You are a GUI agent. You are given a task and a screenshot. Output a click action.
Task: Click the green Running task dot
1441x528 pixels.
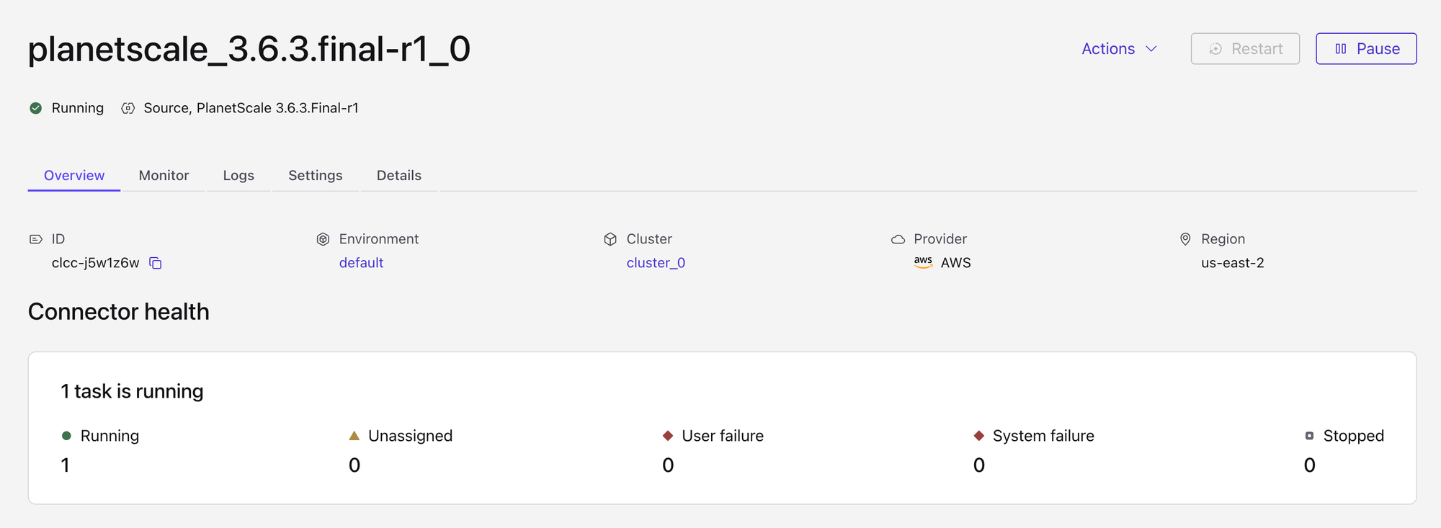click(66, 436)
